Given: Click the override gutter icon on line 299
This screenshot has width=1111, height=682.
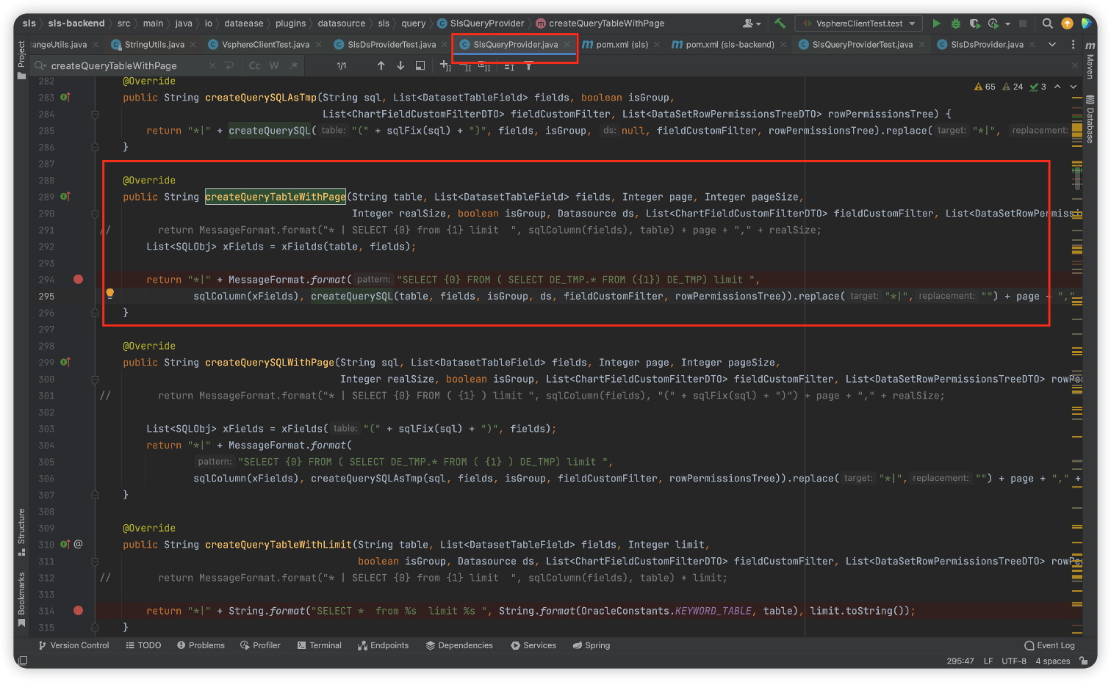Looking at the screenshot, I should coord(65,362).
